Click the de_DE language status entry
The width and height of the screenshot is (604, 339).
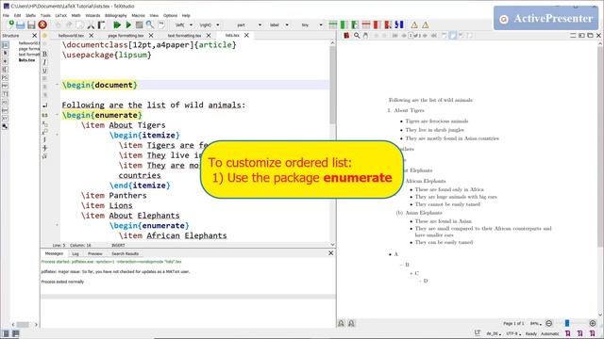[x=493, y=333]
